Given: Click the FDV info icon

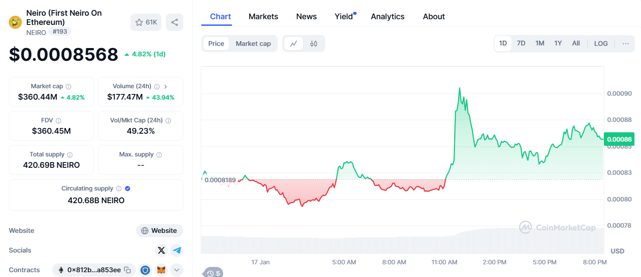Looking at the screenshot, I should (59, 121).
